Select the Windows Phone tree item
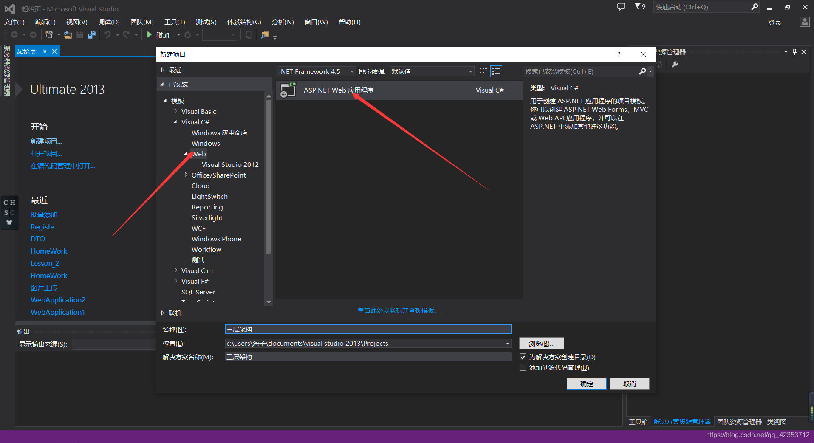This screenshot has height=443, width=814. 216,239
